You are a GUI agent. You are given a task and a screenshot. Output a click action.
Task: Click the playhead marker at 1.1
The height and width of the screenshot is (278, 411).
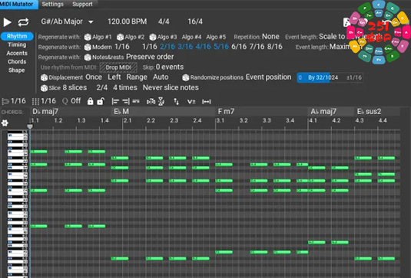(30, 126)
